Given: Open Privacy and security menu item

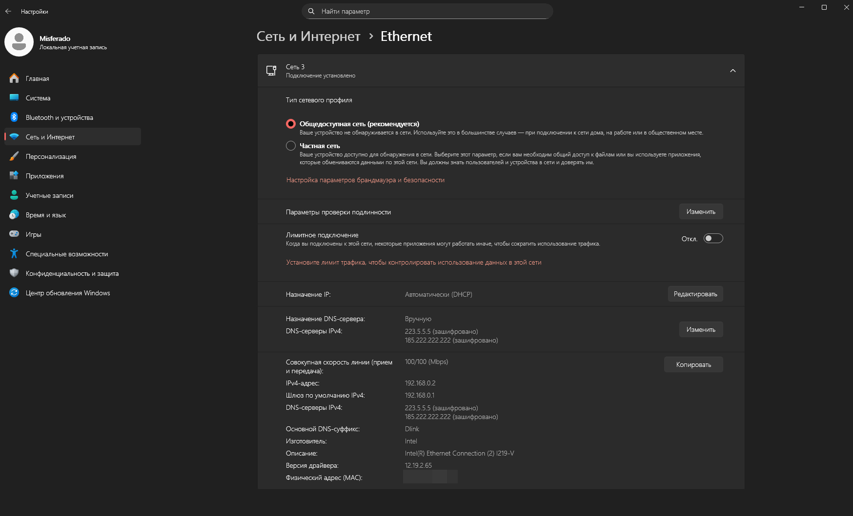Looking at the screenshot, I should (x=72, y=273).
